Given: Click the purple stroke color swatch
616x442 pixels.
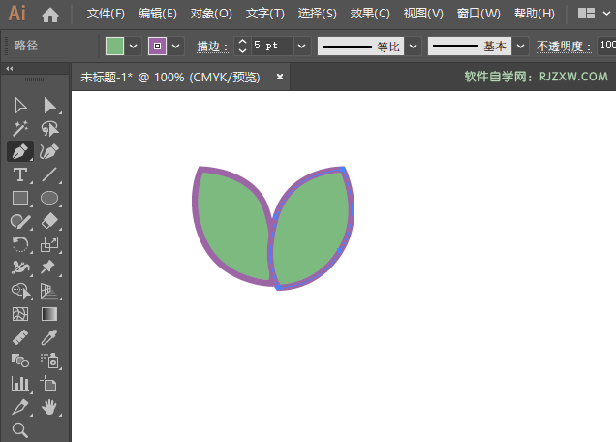Looking at the screenshot, I should click(157, 47).
